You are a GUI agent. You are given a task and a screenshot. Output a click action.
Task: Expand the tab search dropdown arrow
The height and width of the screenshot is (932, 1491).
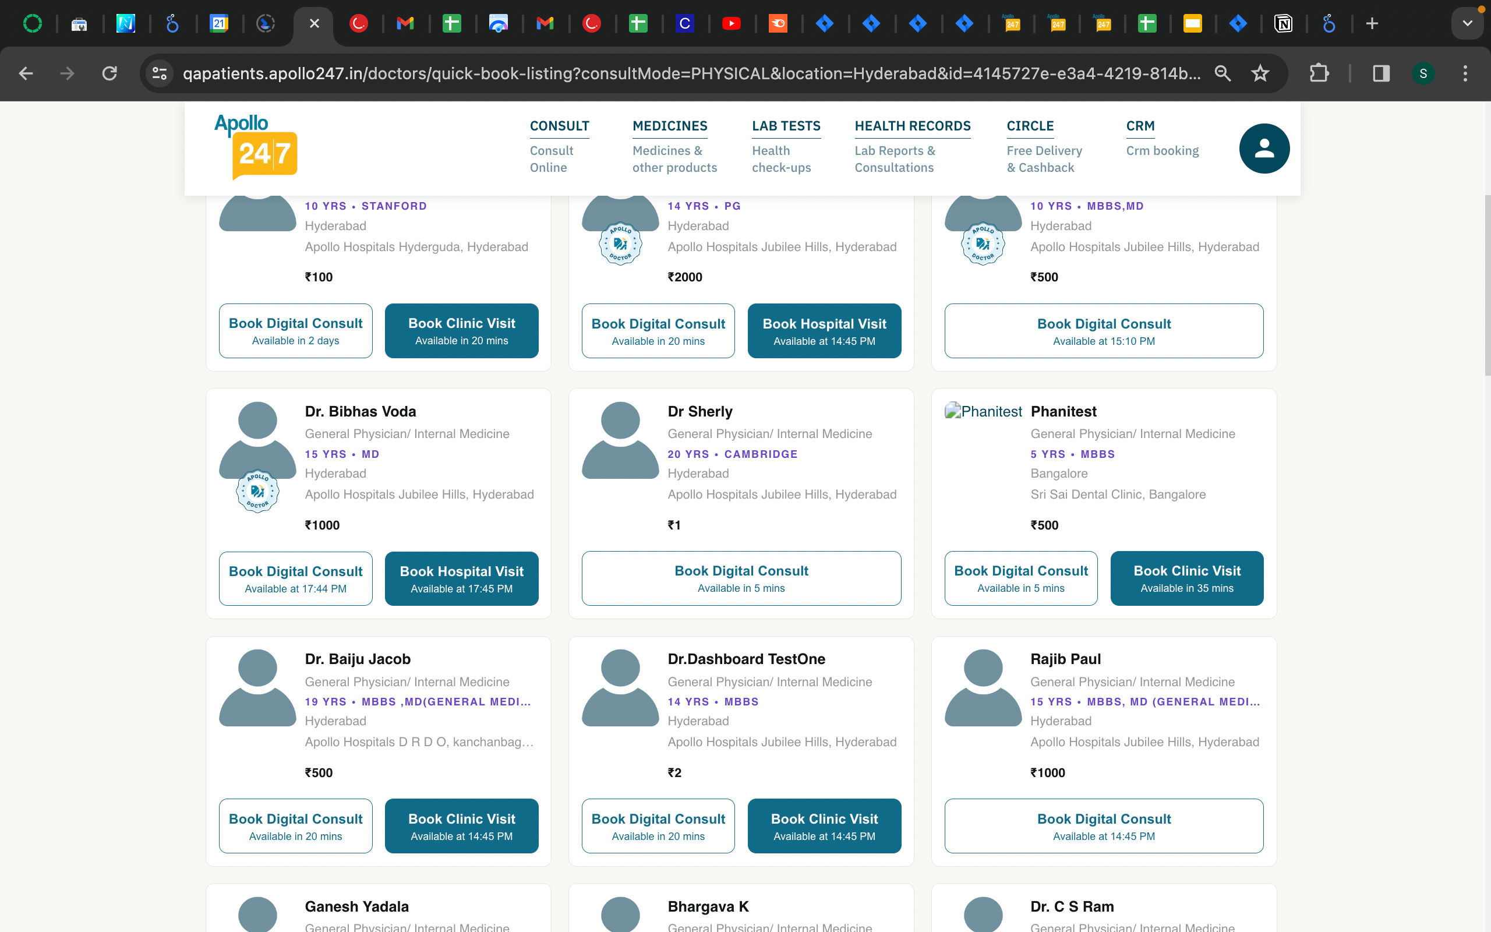point(1467,23)
